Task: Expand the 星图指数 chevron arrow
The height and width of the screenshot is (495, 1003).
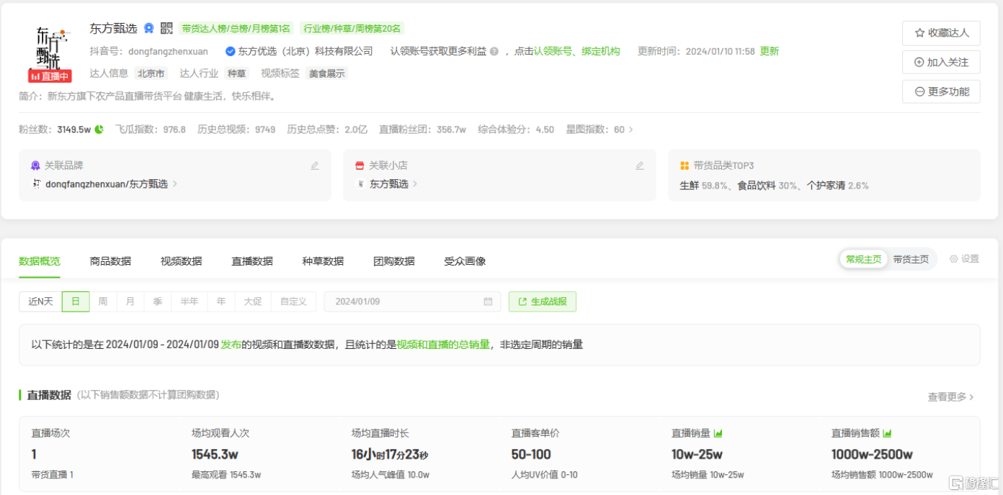Action: point(631,130)
